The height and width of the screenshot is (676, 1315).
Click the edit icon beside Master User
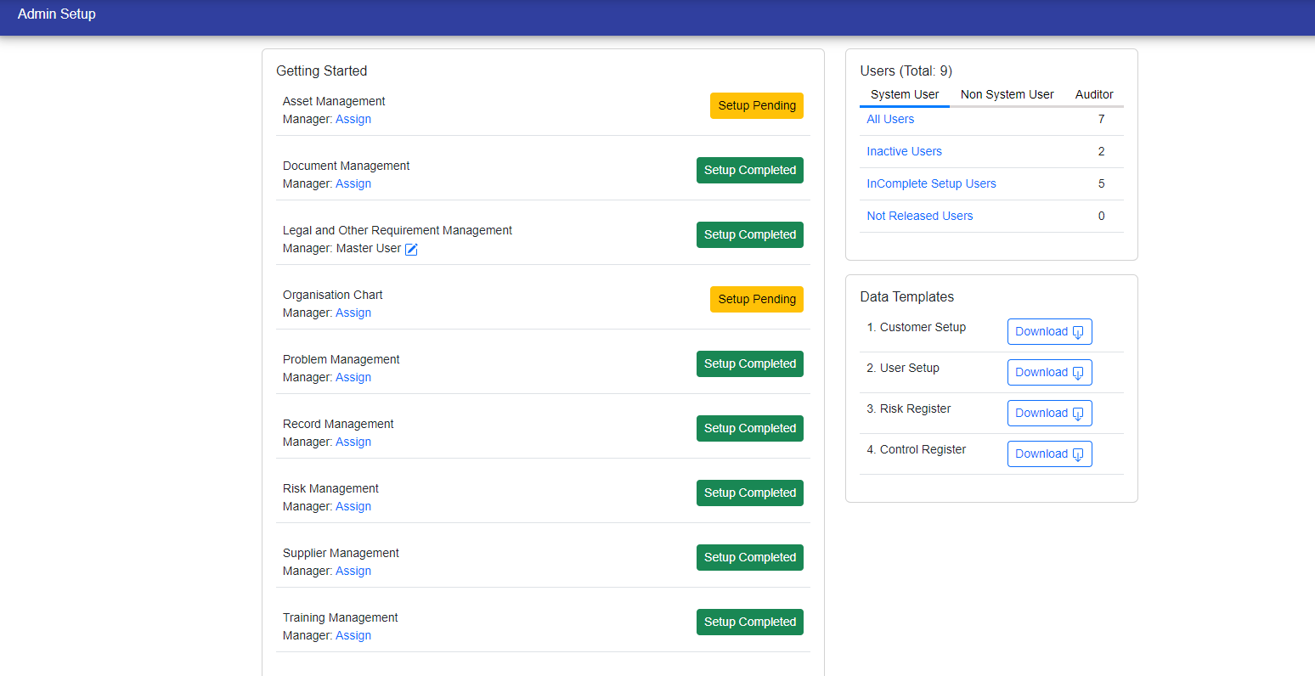(411, 249)
